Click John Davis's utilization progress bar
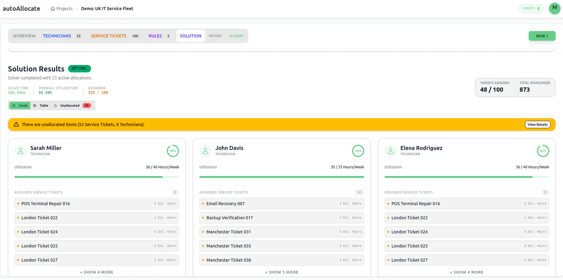 (281, 177)
